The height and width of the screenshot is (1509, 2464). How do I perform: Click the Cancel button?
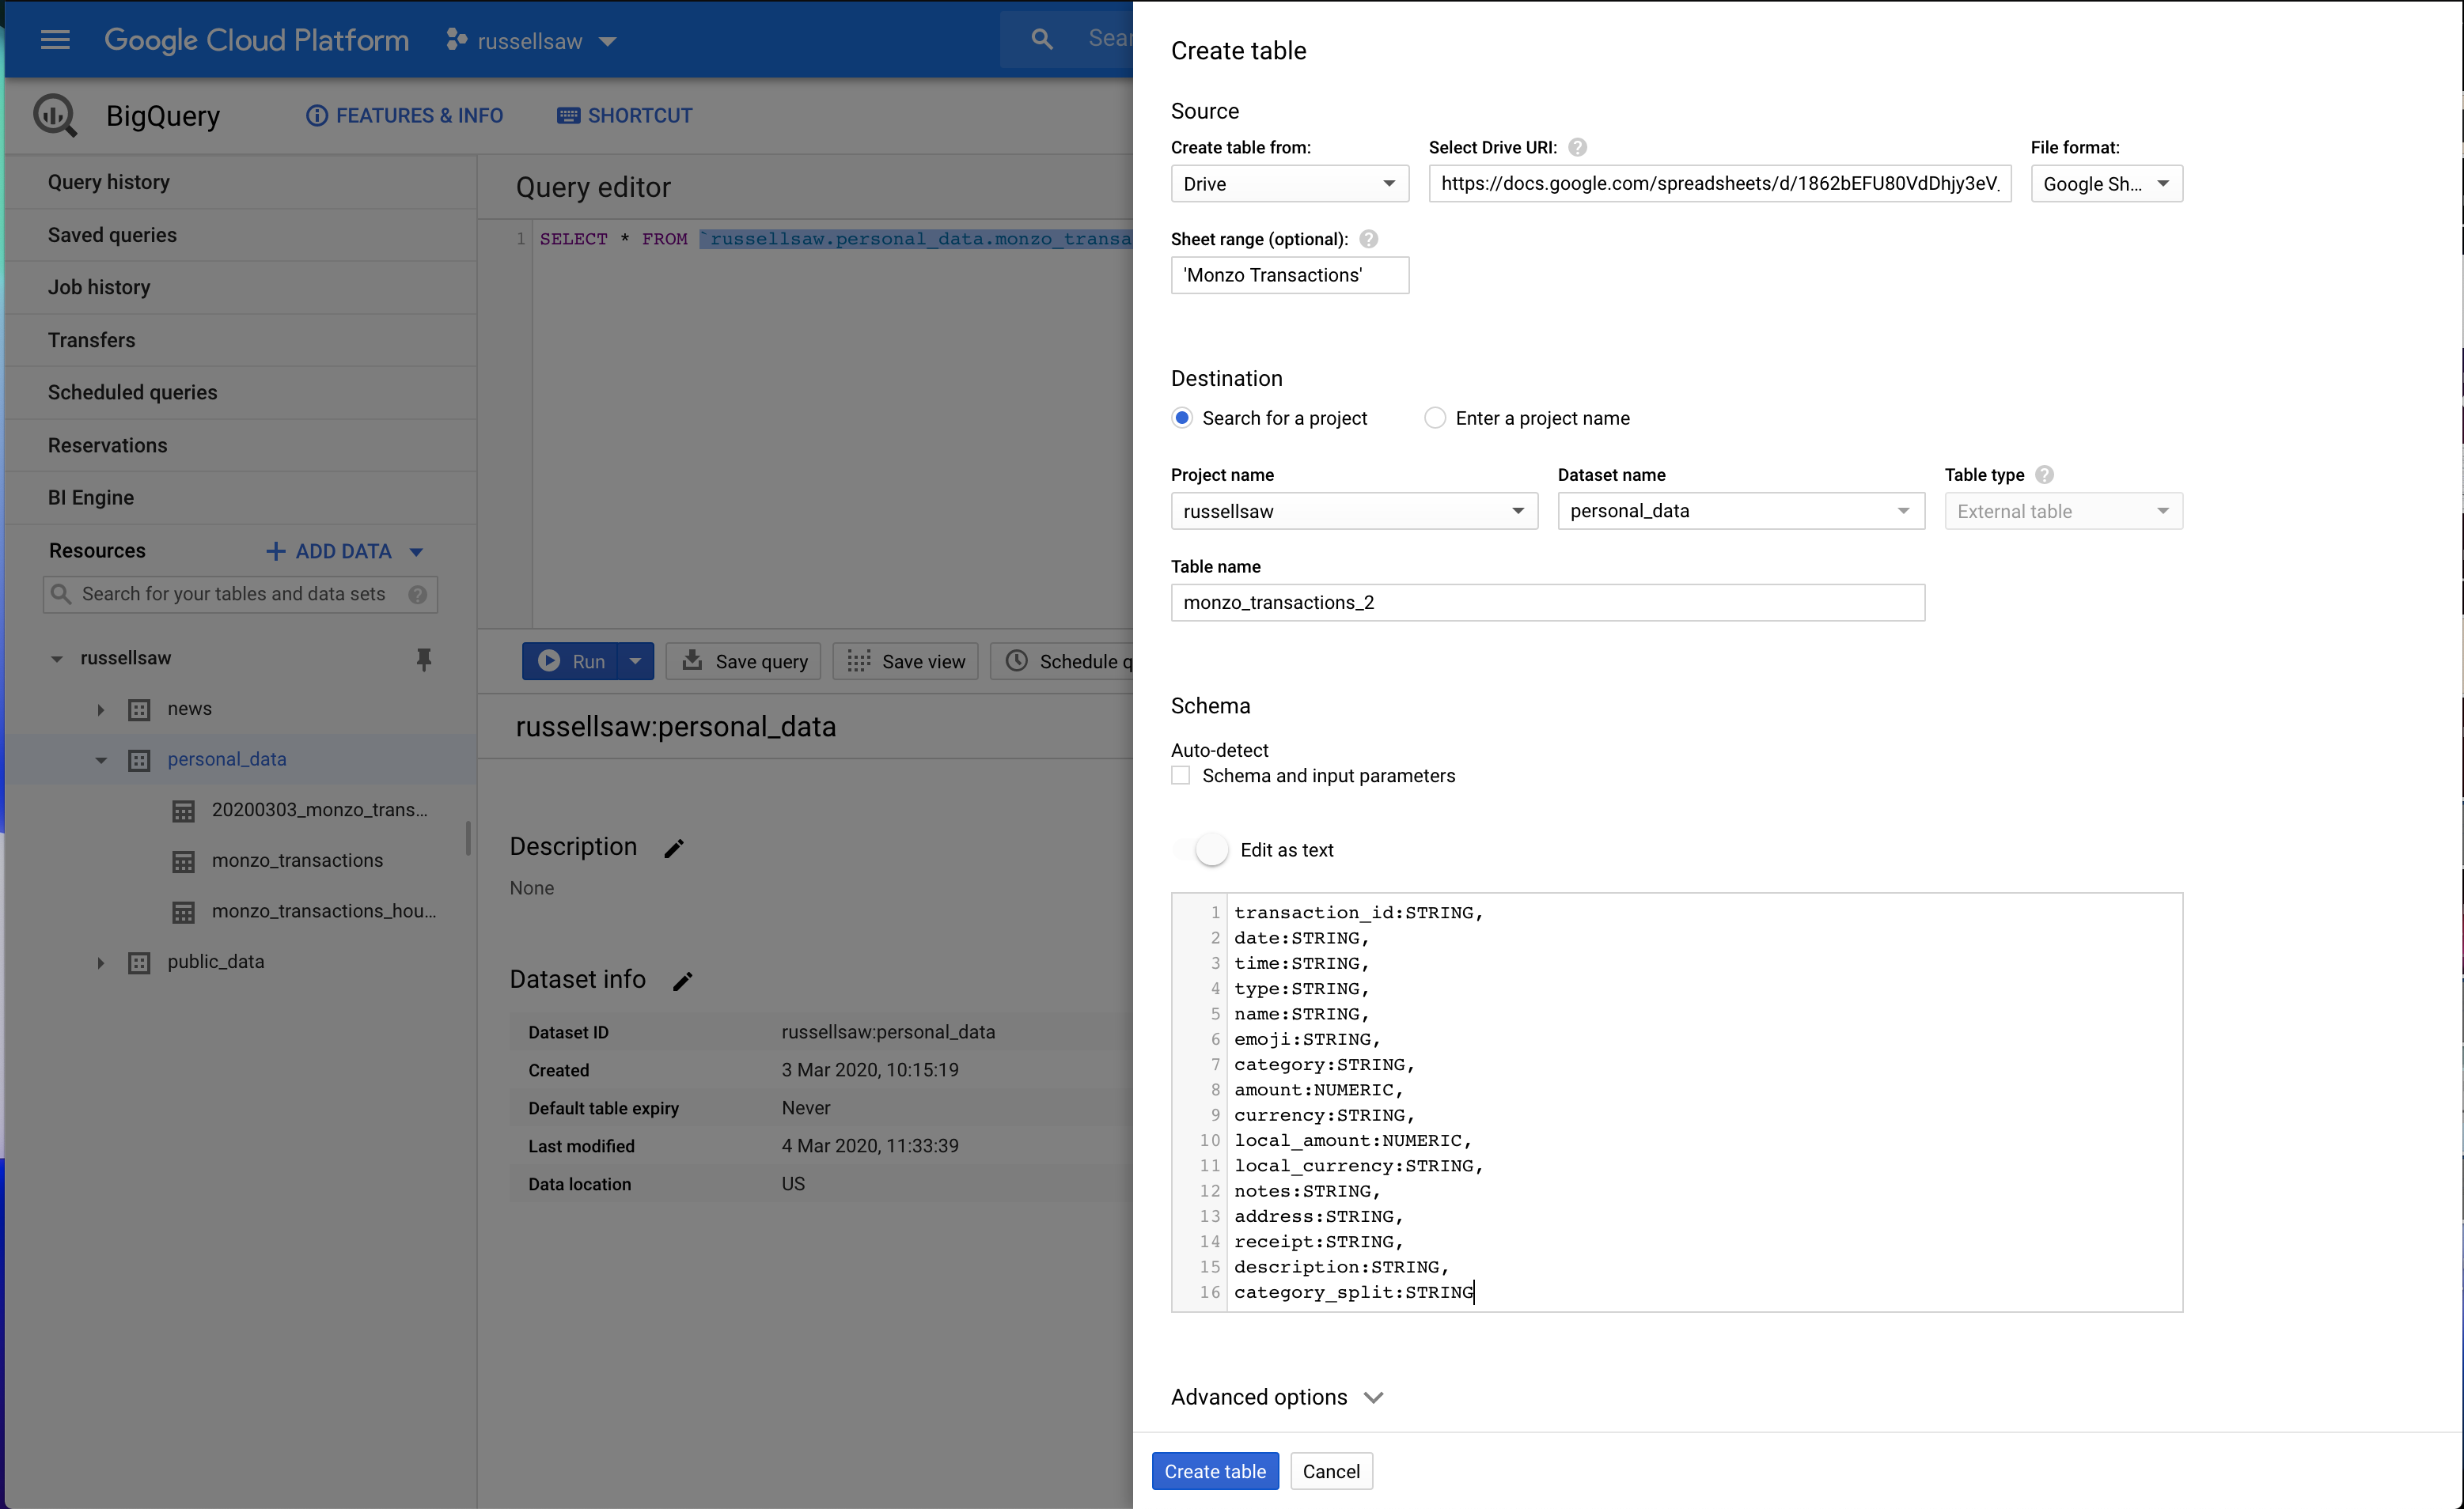coord(1330,1471)
